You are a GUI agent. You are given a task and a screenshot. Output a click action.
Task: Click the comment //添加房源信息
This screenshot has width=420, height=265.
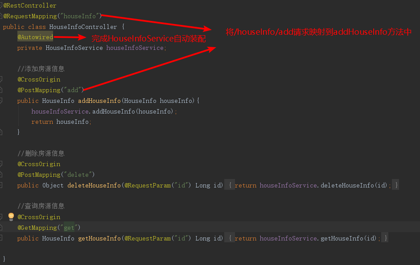click(41, 69)
